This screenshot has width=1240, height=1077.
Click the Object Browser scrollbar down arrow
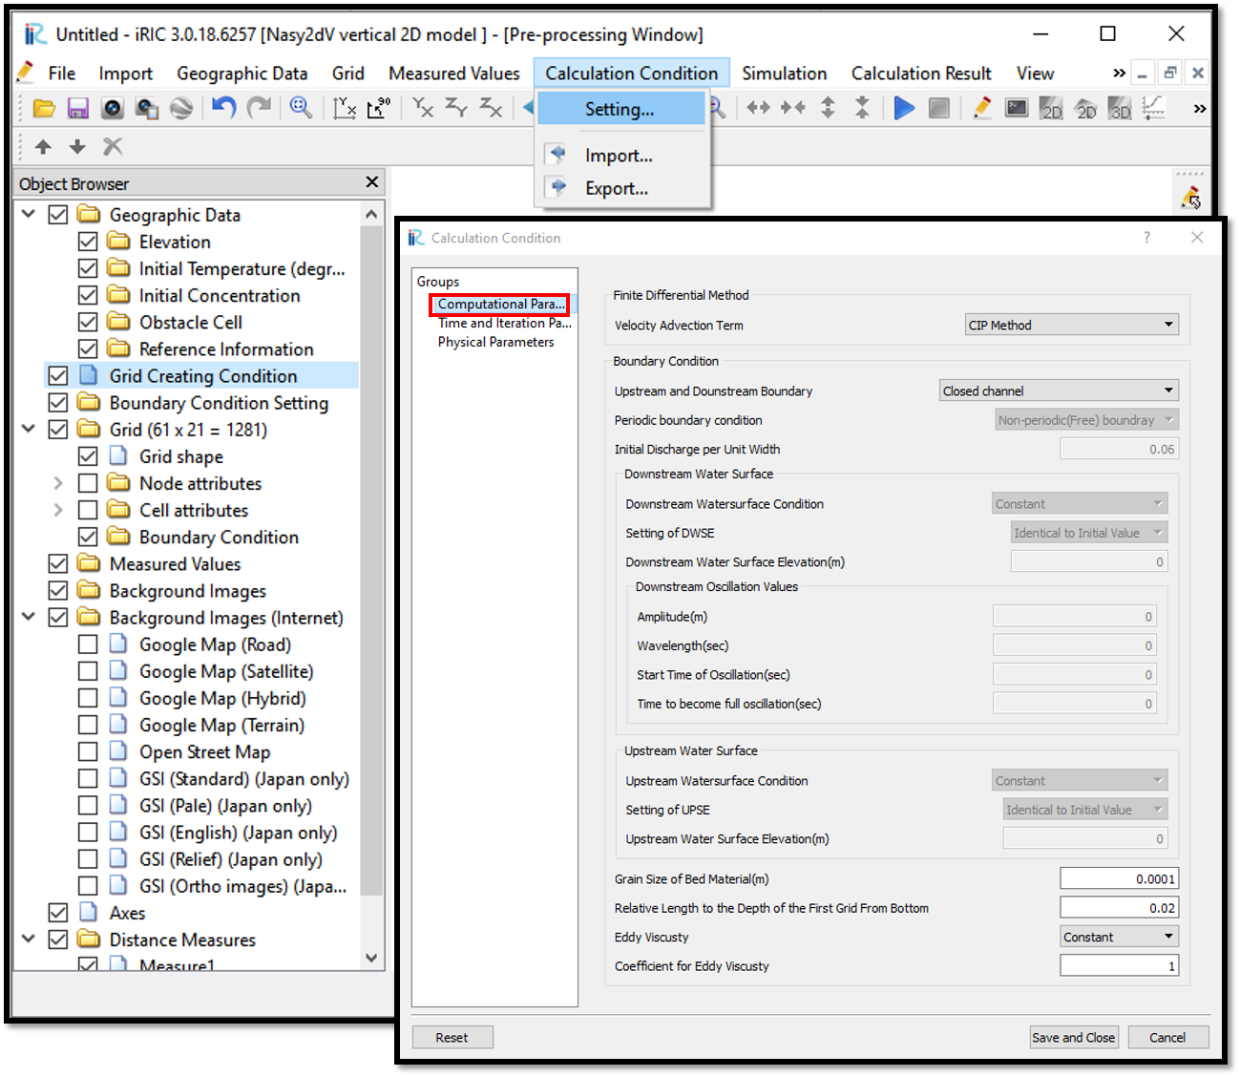pos(371,958)
